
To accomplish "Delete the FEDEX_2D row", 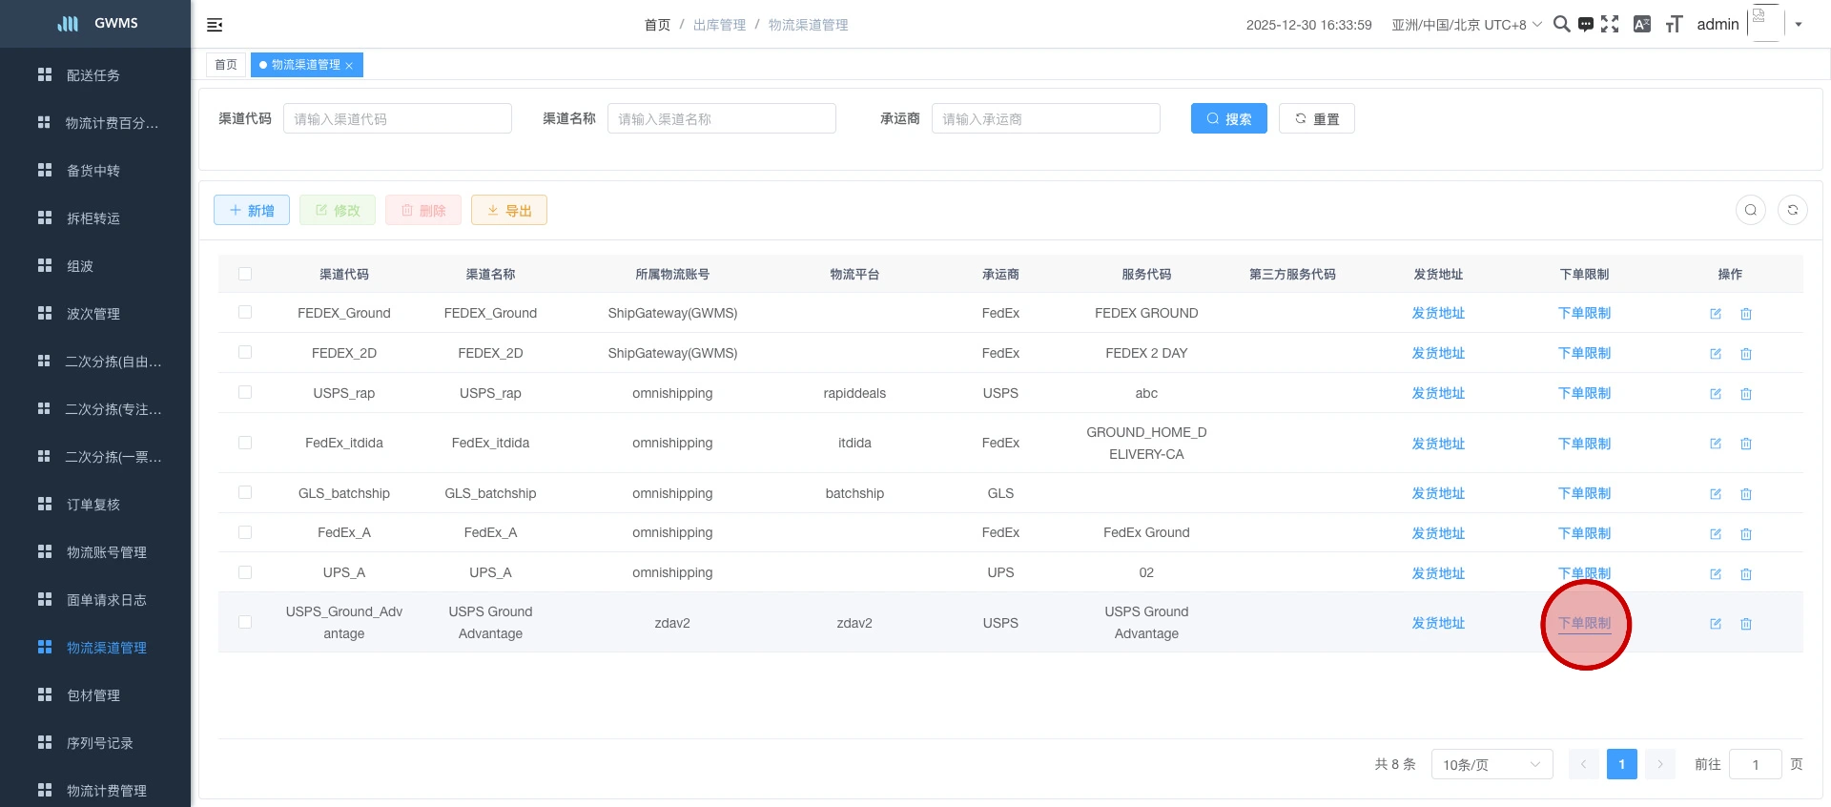I will pyautogui.click(x=1746, y=354).
